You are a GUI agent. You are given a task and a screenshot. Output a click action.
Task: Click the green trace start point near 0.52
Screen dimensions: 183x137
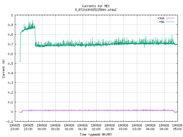pyautogui.click(x=20, y=61)
